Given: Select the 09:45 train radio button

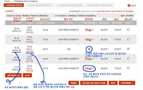Looking at the screenshot, I should [x=128, y=39].
